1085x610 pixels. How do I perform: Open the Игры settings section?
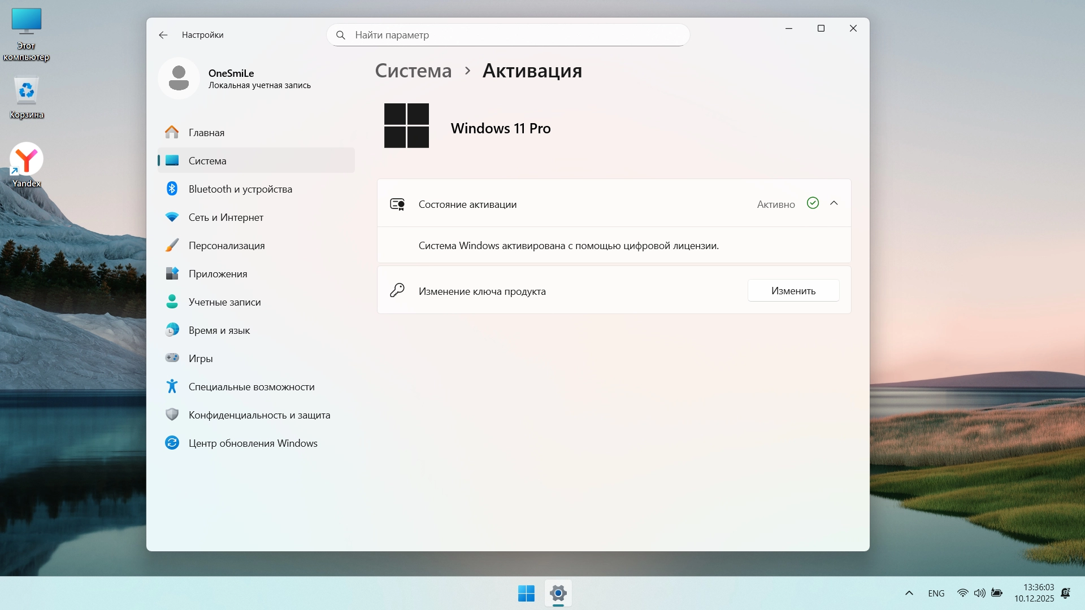(200, 359)
